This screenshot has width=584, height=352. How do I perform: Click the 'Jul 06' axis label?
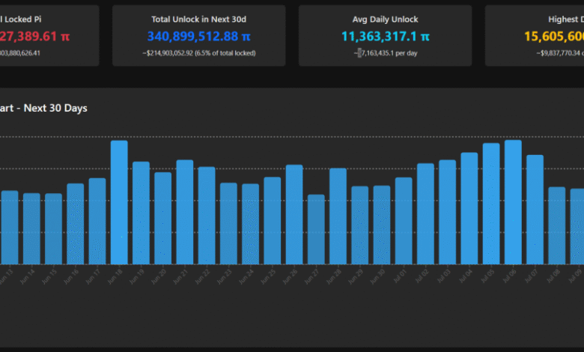click(509, 277)
